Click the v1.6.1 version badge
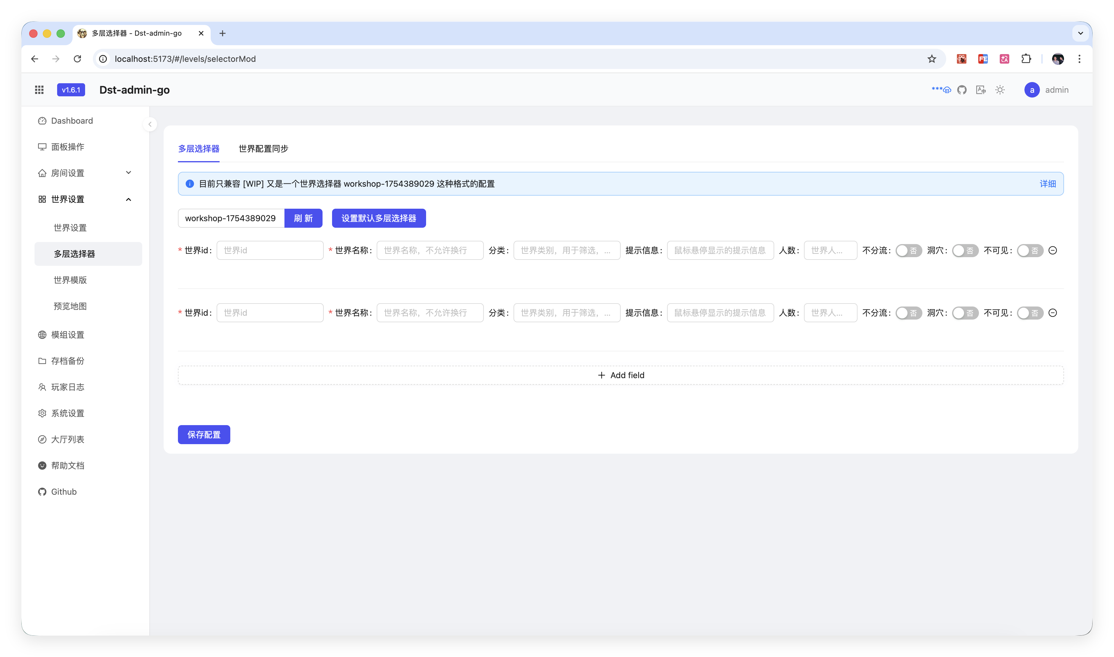1114x657 pixels. [x=71, y=90]
